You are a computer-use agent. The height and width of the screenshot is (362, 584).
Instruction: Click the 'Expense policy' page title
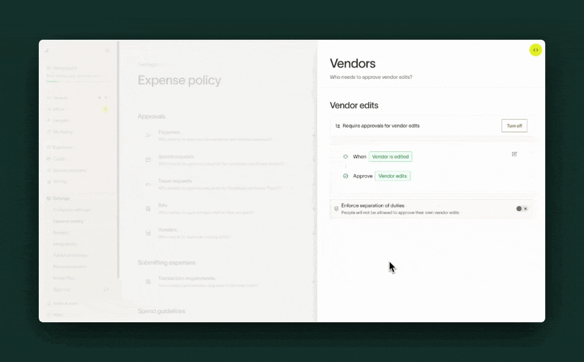pyautogui.click(x=179, y=80)
